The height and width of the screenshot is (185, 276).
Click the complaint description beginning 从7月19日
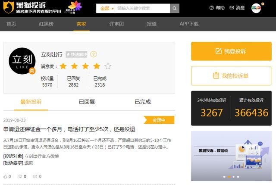87,144
